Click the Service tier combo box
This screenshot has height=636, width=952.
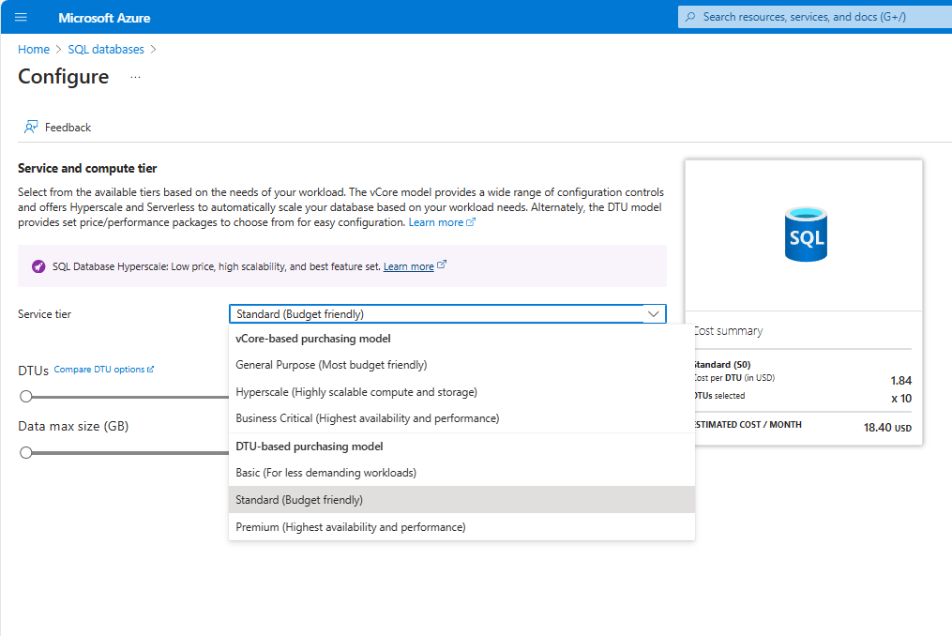pyautogui.click(x=447, y=314)
